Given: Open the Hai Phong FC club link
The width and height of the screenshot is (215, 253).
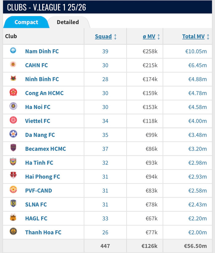Looking at the screenshot, I should (x=42, y=177).
